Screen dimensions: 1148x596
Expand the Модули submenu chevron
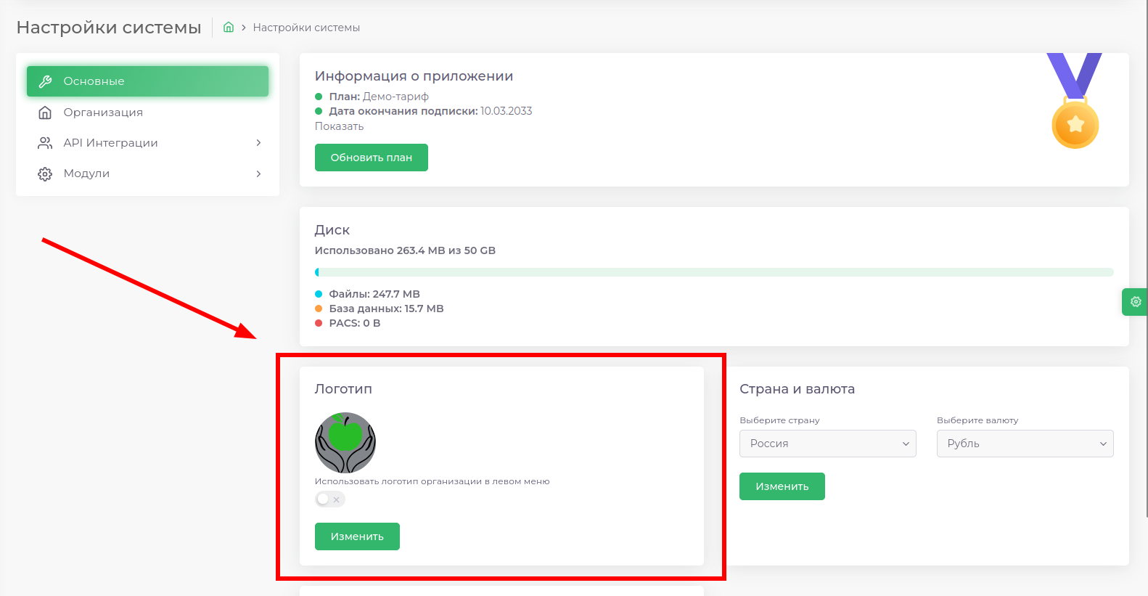pos(258,174)
